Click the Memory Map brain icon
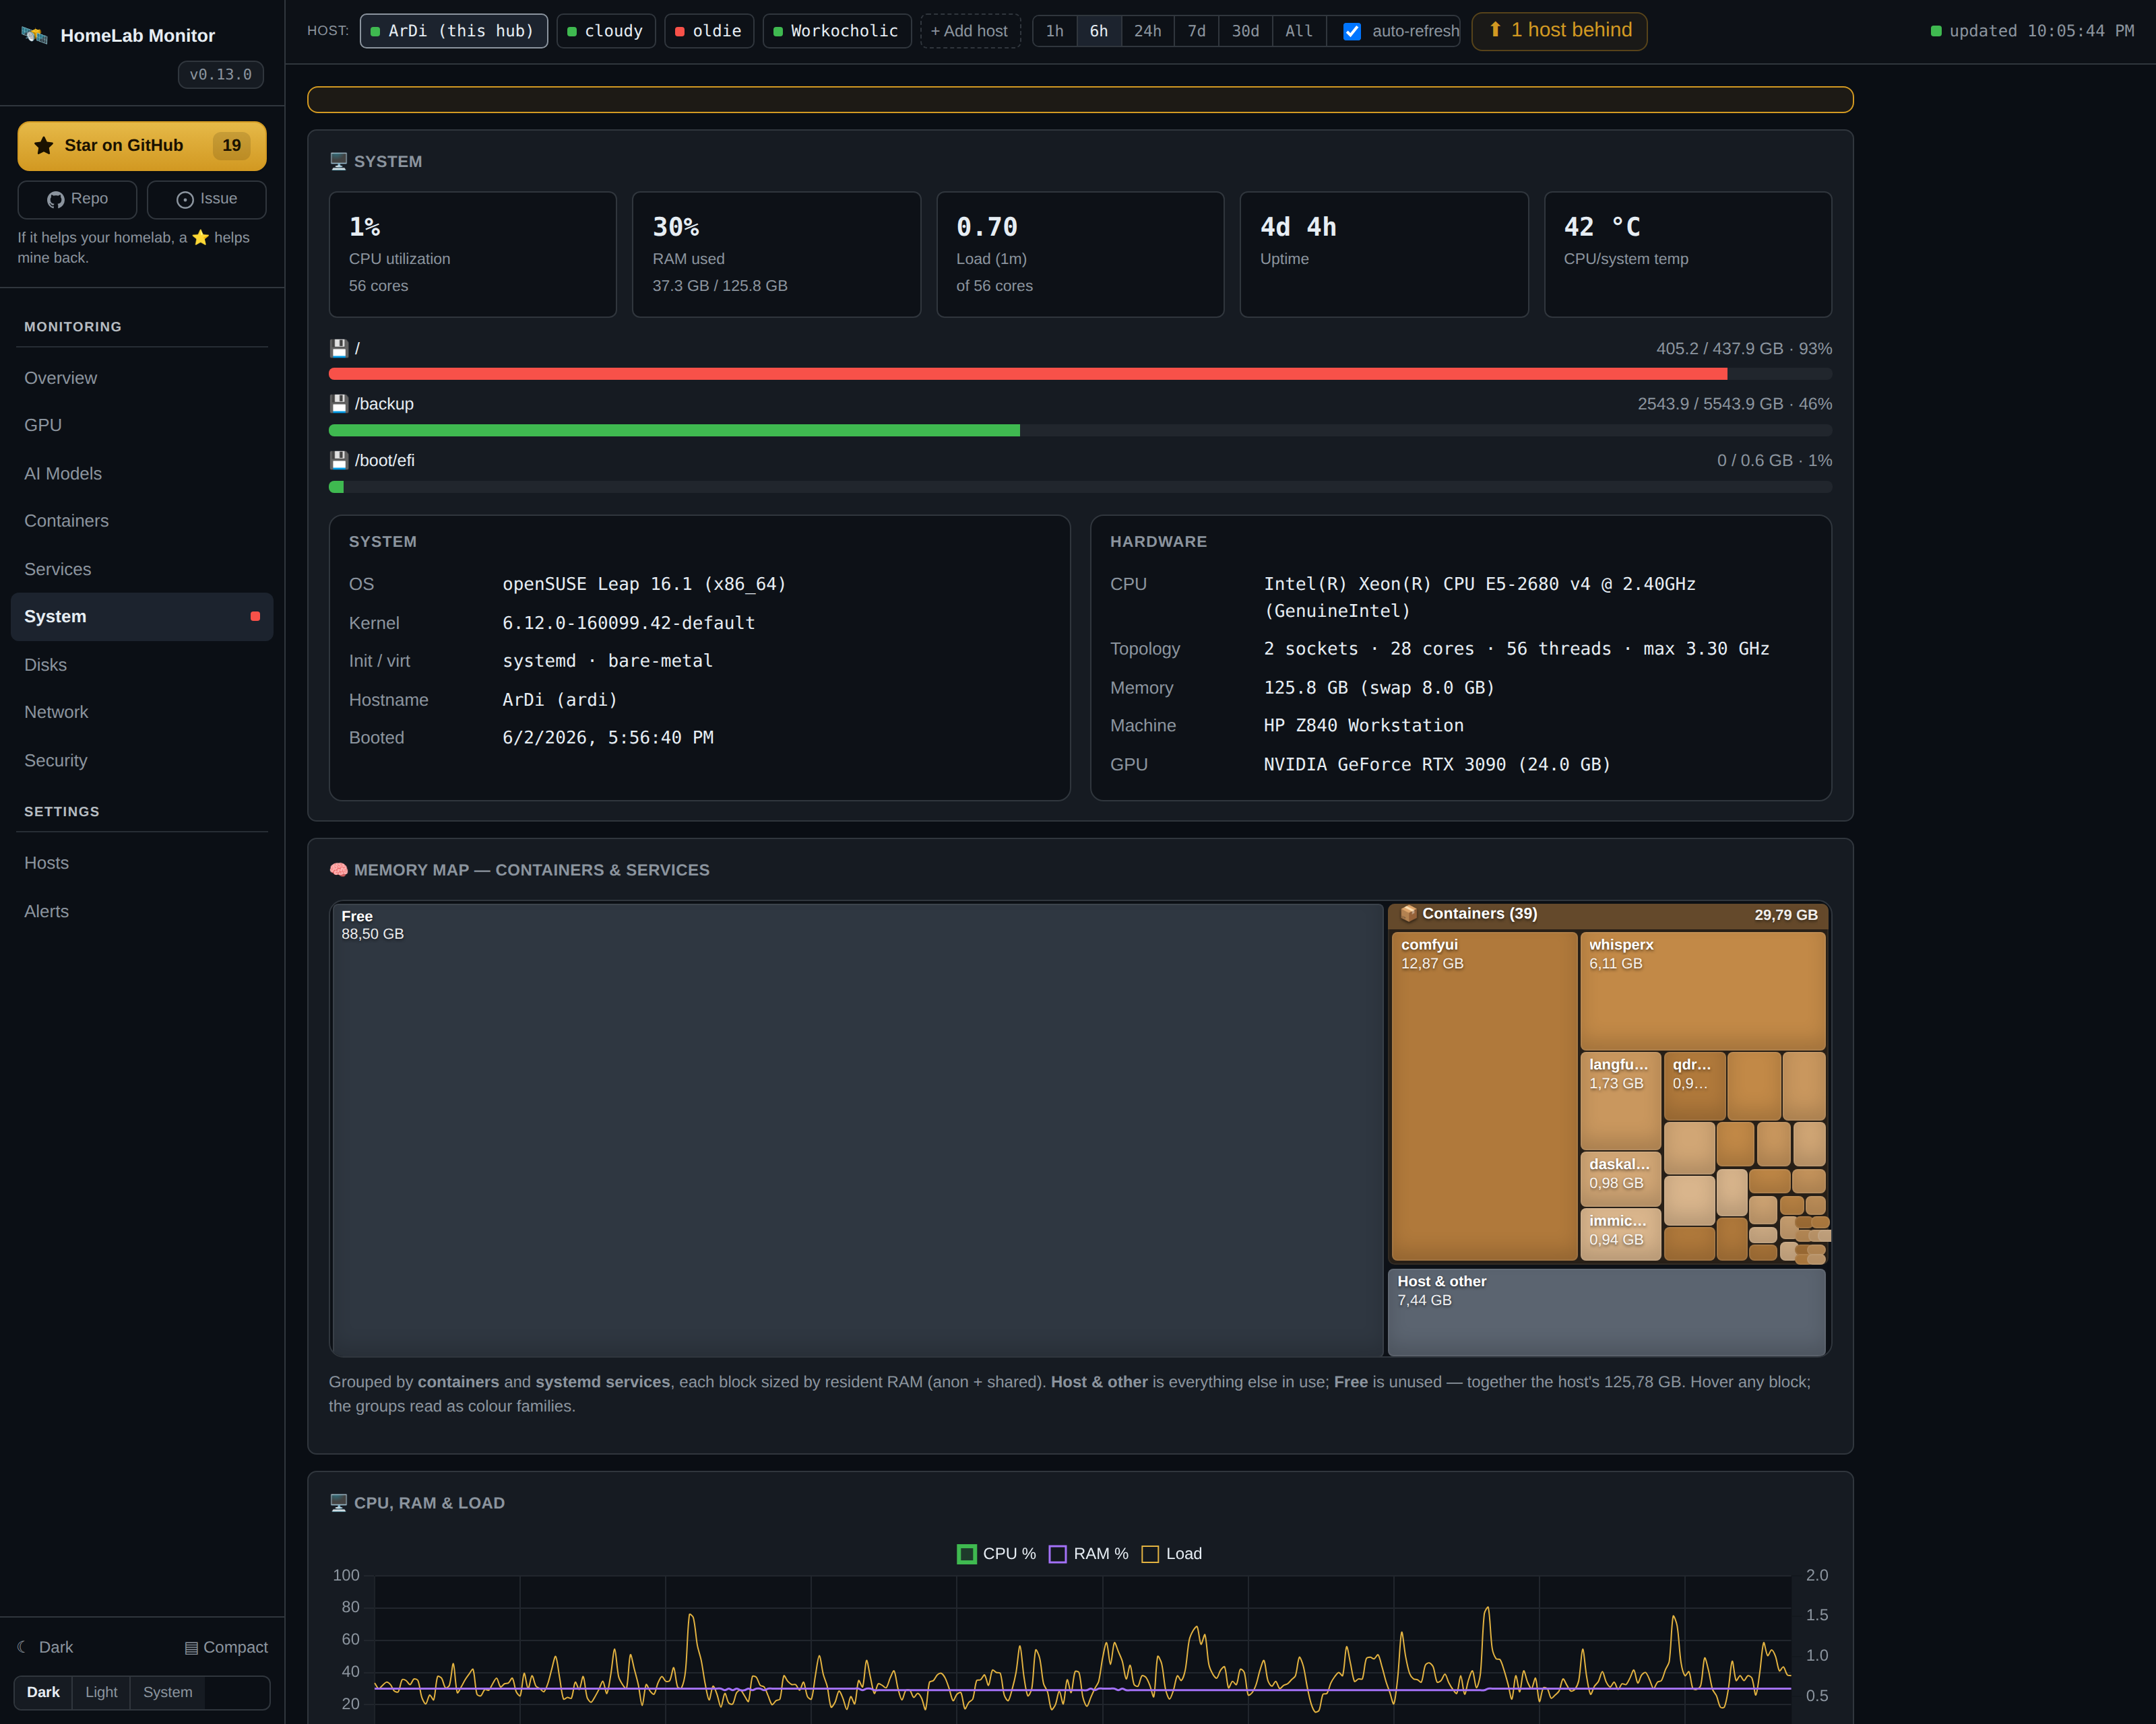The width and height of the screenshot is (2156, 1724). click(x=339, y=869)
